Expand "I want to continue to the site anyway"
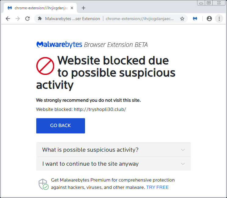Image resolution: width=227 pixels, height=198 pixels. coord(113,164)
